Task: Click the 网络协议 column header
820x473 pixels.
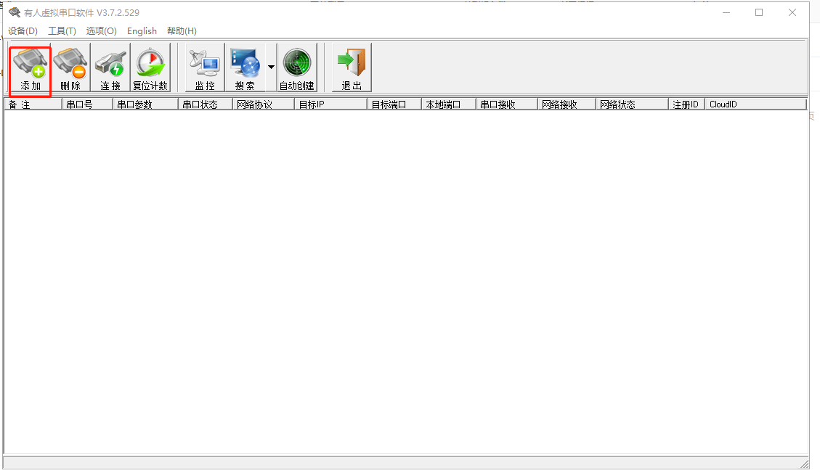Action: point(264,104)
